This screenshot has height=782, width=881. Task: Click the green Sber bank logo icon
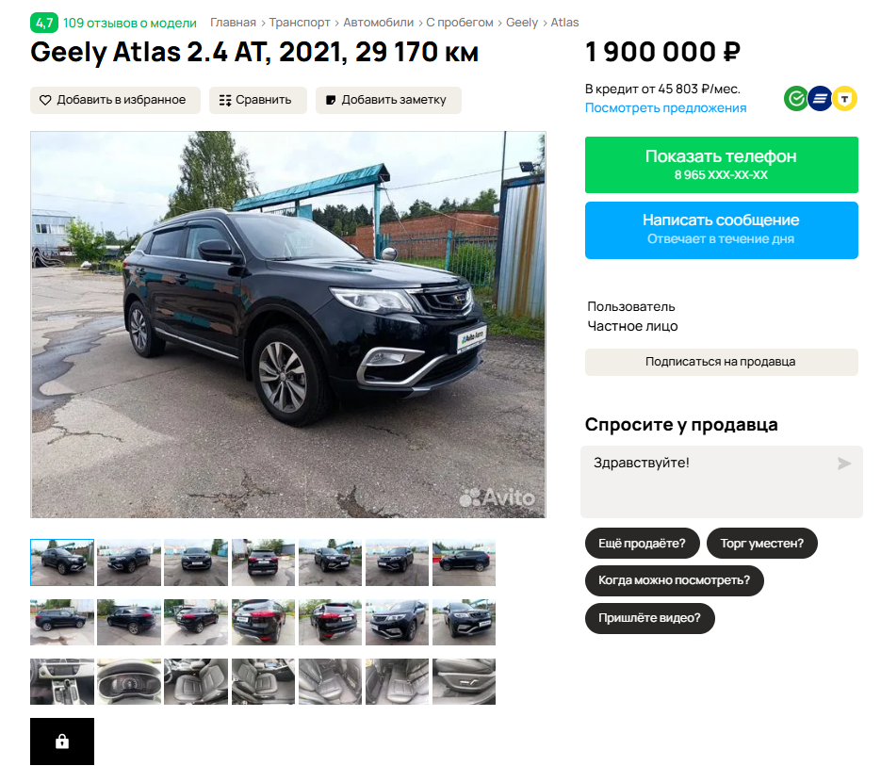coord(796,99)
